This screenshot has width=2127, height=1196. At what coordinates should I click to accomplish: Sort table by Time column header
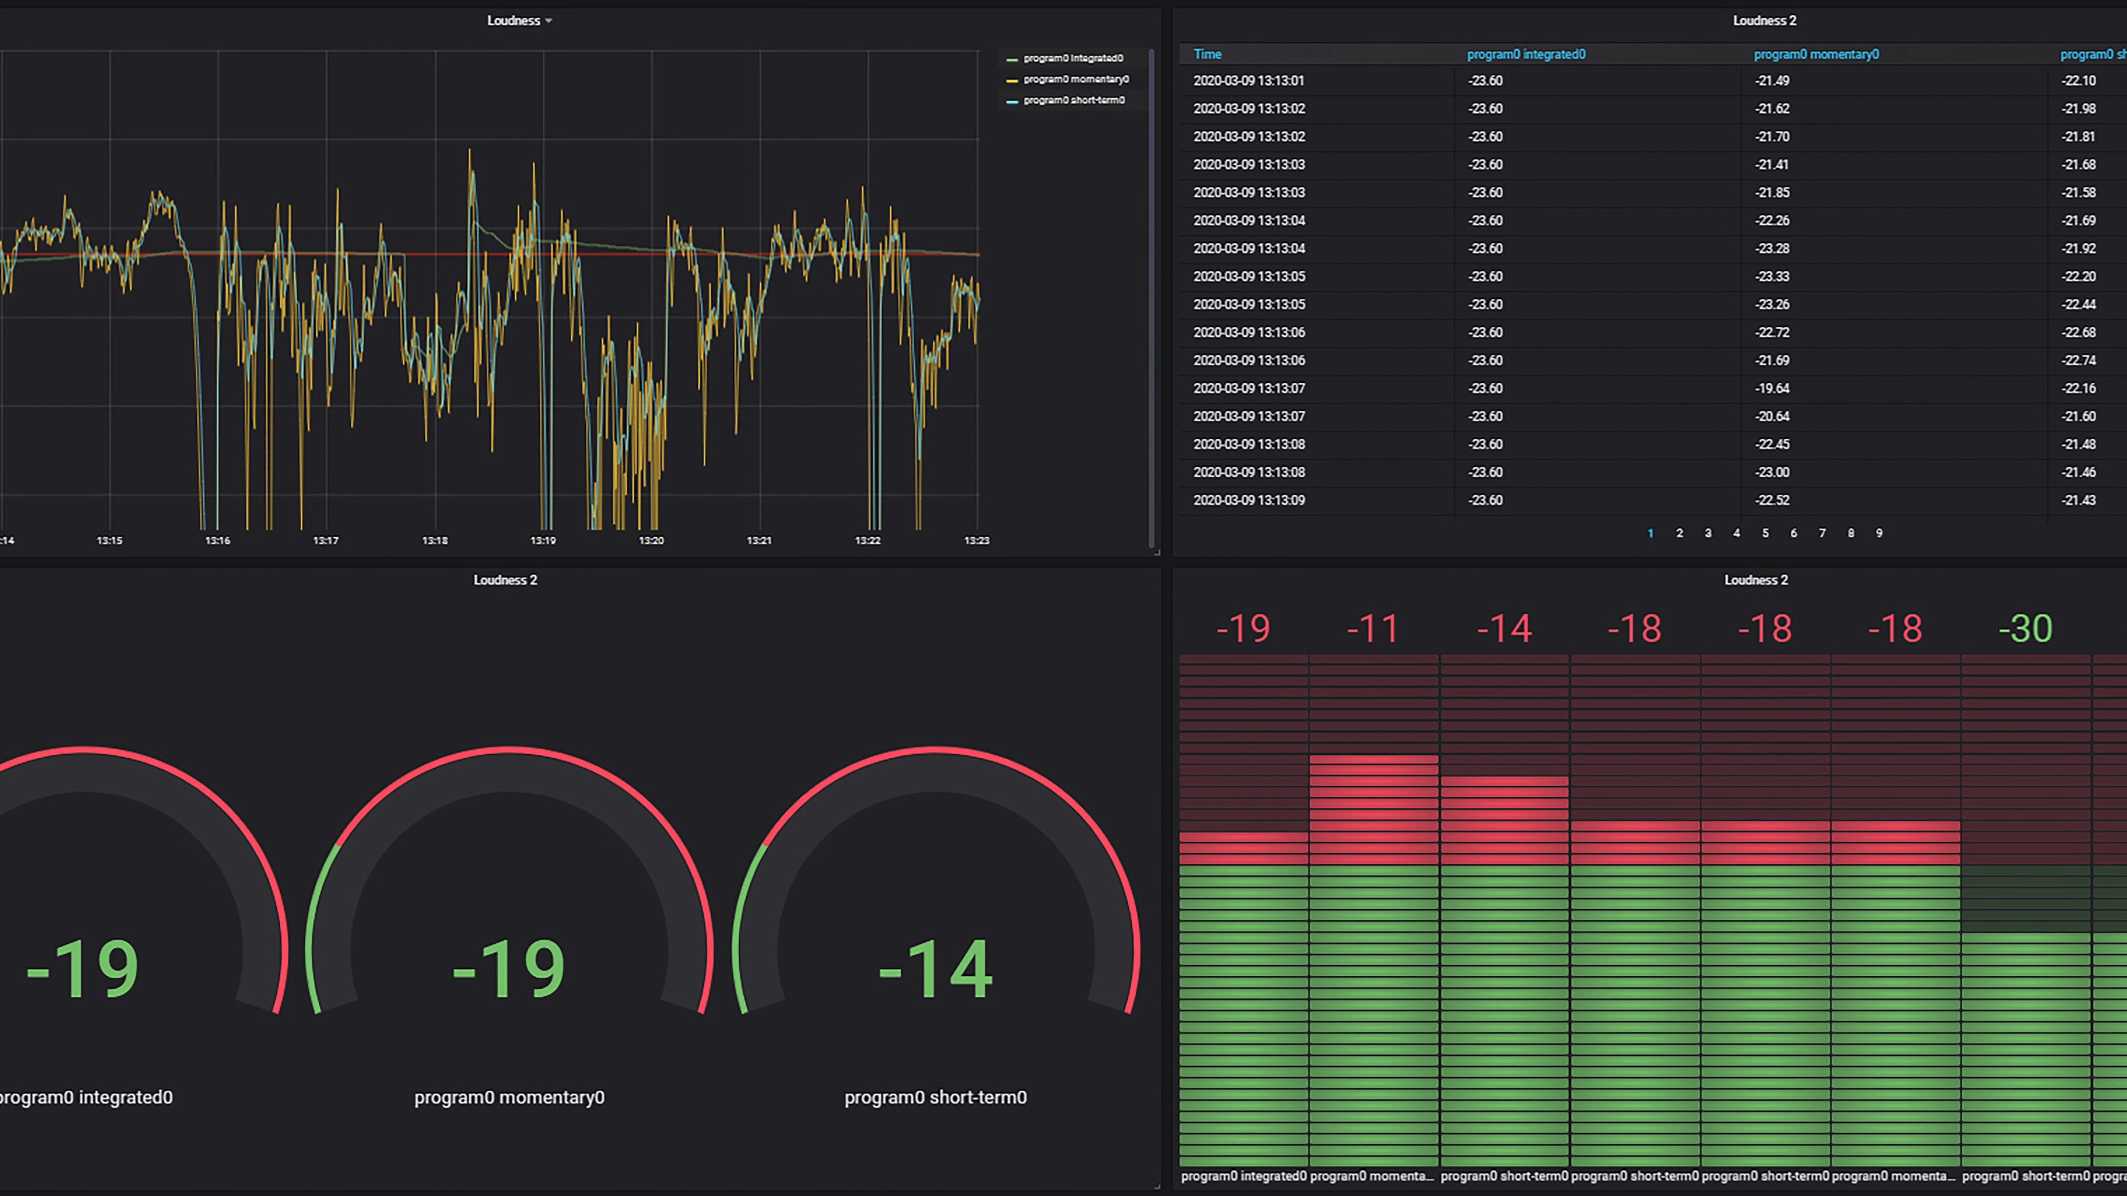1207,54
